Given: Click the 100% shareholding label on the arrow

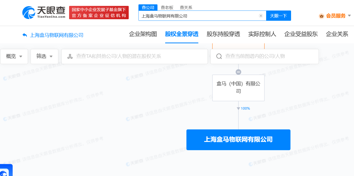Looking at the screenshot, I should point(245,108).
